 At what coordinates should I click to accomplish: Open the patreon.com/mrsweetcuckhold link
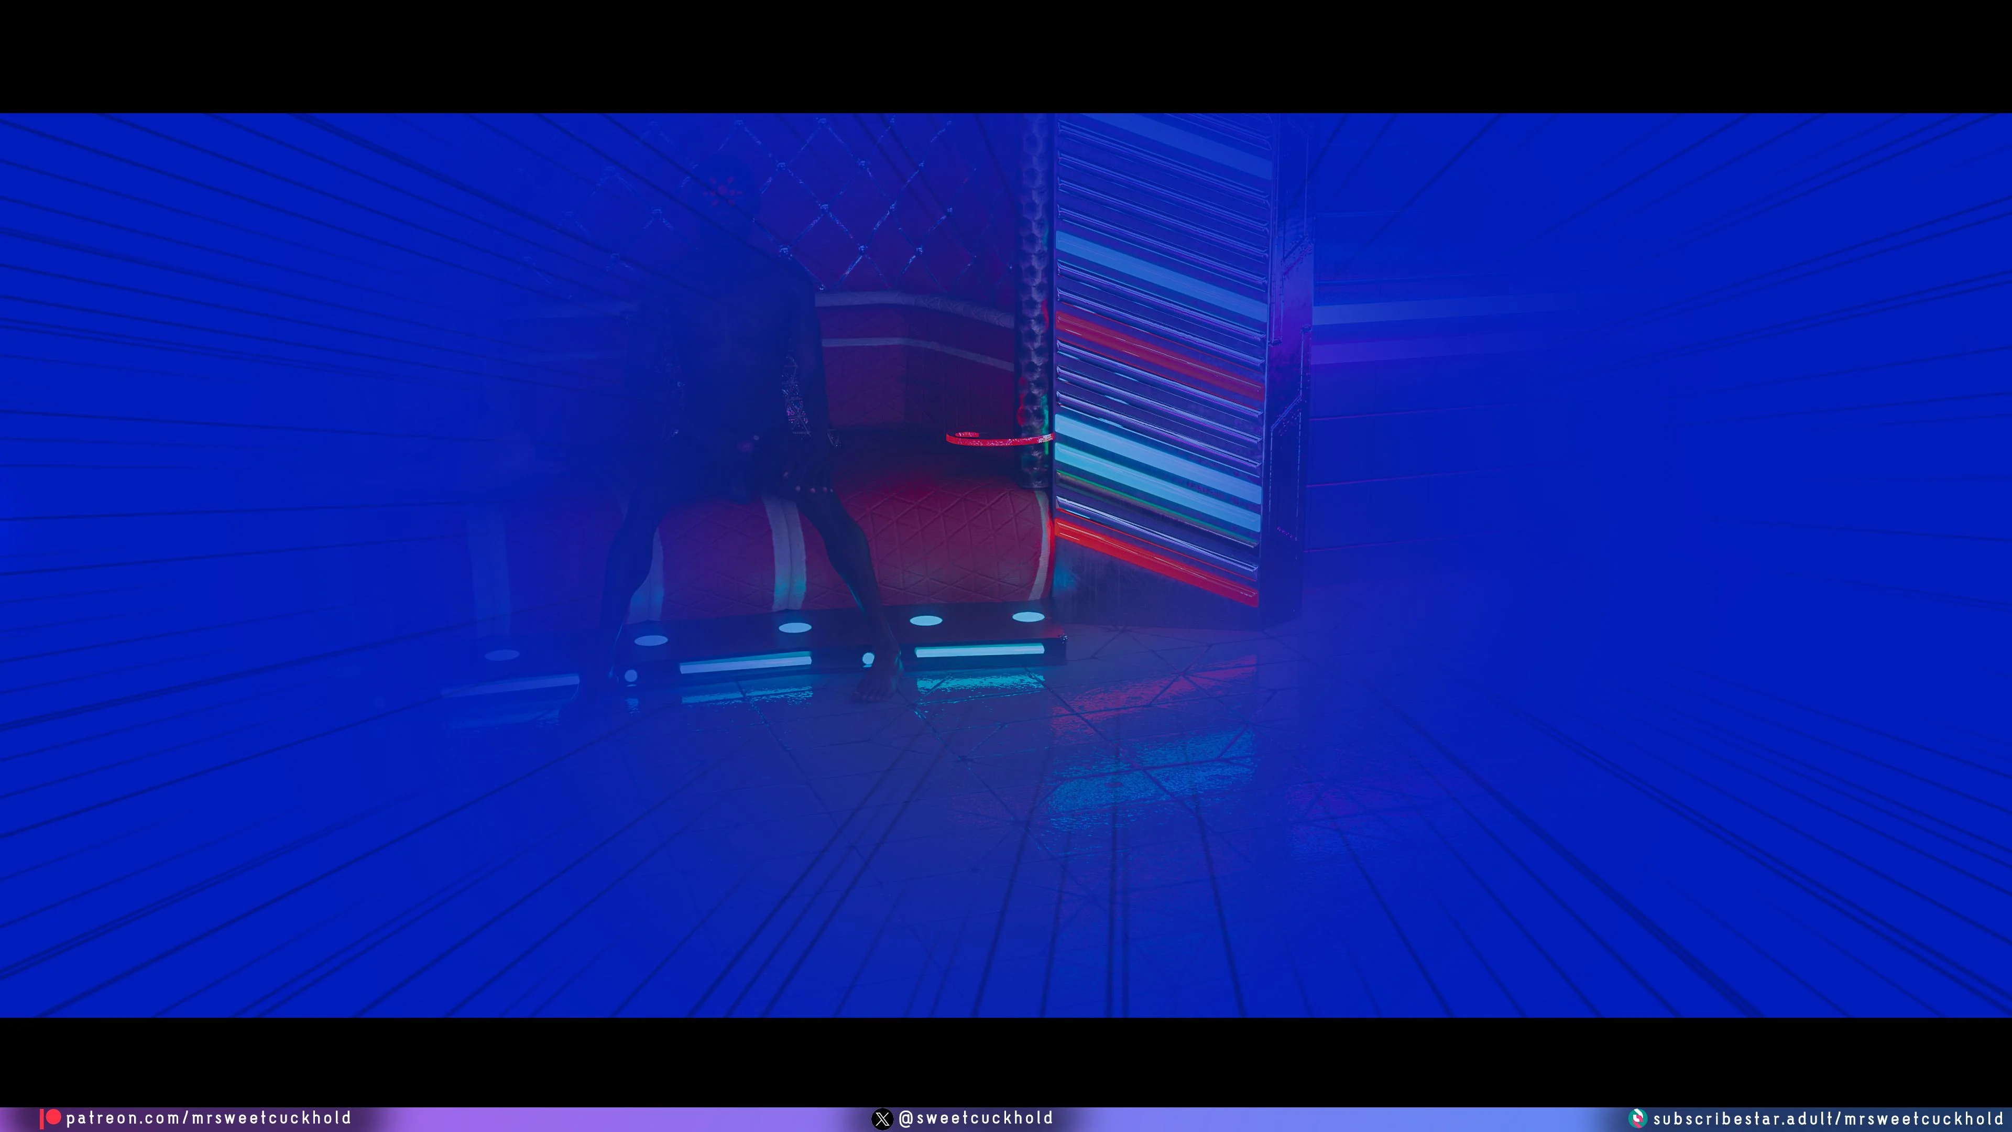click(209, 1118)
